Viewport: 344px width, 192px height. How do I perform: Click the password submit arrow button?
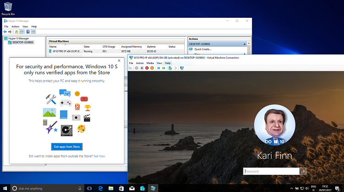point(303,171)
